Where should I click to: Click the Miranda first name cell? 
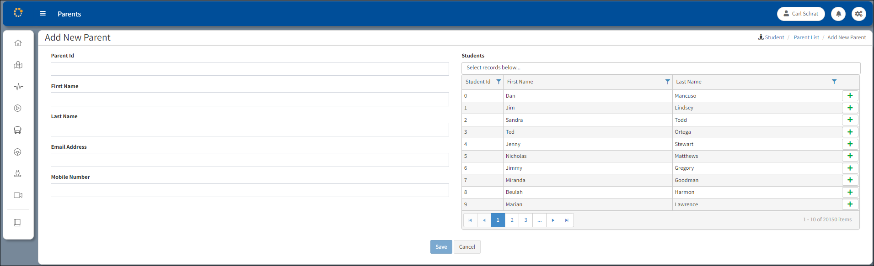click(x=588, y=180)
